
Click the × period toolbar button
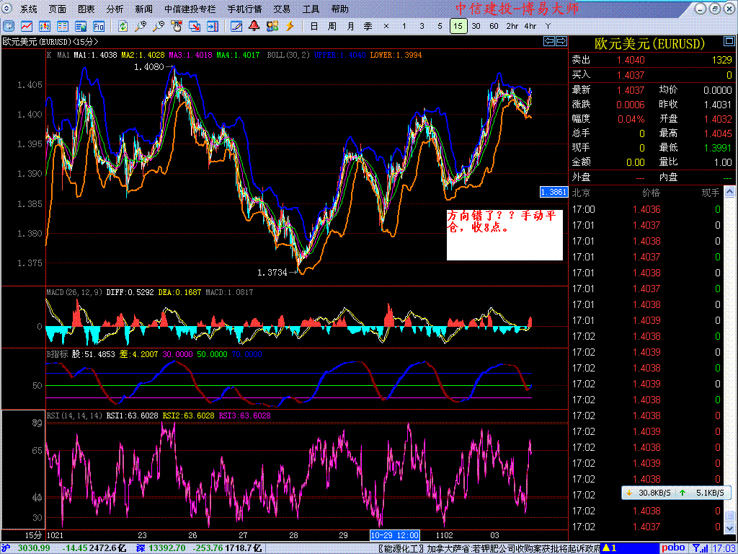386,26
